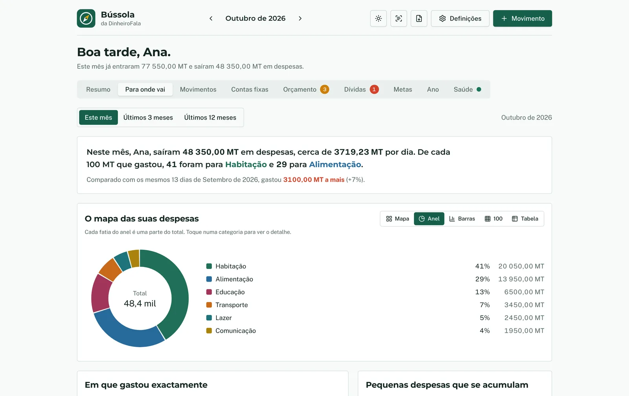Select Últimos 12 meses period
The height and width of the screenshot is (396, 629).
[210, 118]
